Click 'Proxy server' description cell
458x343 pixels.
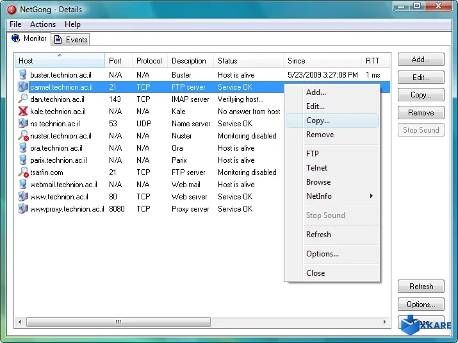[190, 209]
